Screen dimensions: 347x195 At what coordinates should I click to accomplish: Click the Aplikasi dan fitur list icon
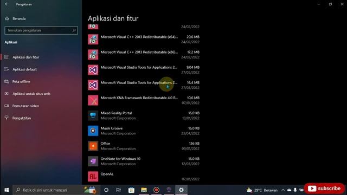point(7,57)
